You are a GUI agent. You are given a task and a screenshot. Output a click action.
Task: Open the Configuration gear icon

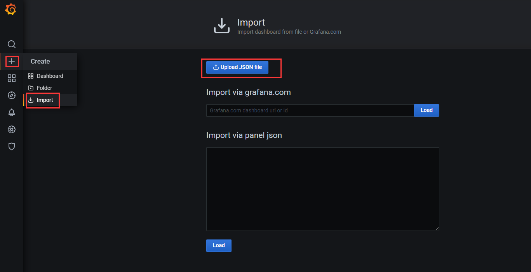coord(12,129)
